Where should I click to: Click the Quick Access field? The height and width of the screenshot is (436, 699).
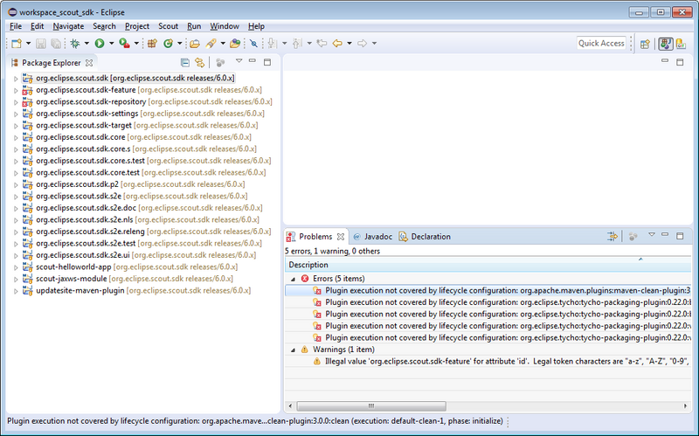601,43
